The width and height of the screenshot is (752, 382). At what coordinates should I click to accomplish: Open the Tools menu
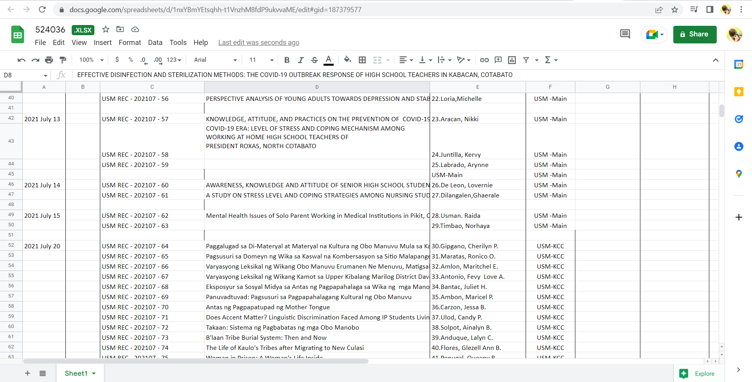tap(178, 43)
